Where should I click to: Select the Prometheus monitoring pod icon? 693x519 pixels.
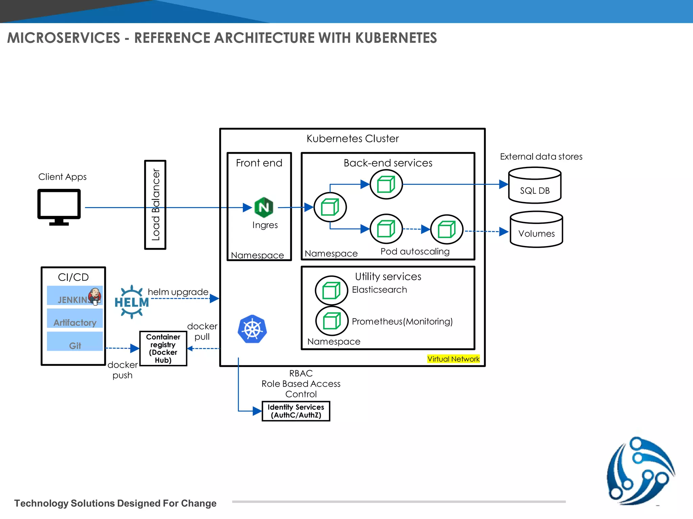(332, 321)
